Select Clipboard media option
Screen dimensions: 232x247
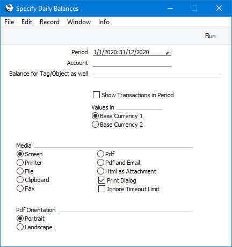pyautogui.click(x=20, y=180)
